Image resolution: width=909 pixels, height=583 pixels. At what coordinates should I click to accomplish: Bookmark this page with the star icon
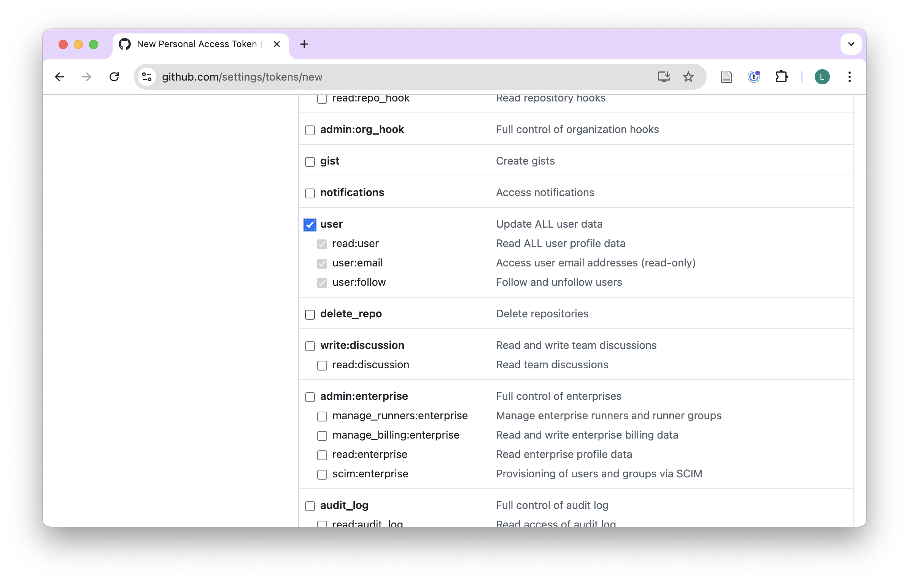(688, 77)
